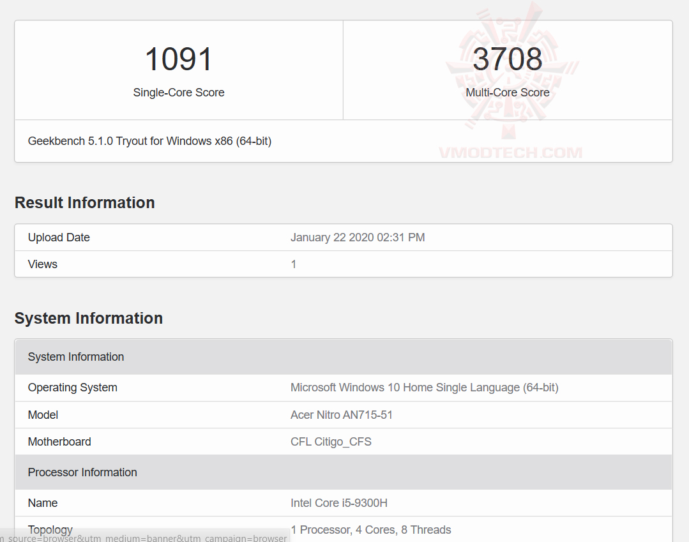689x542 pixels.
Task: Click the Multi-Core Score label
Action: pos(508,93)
